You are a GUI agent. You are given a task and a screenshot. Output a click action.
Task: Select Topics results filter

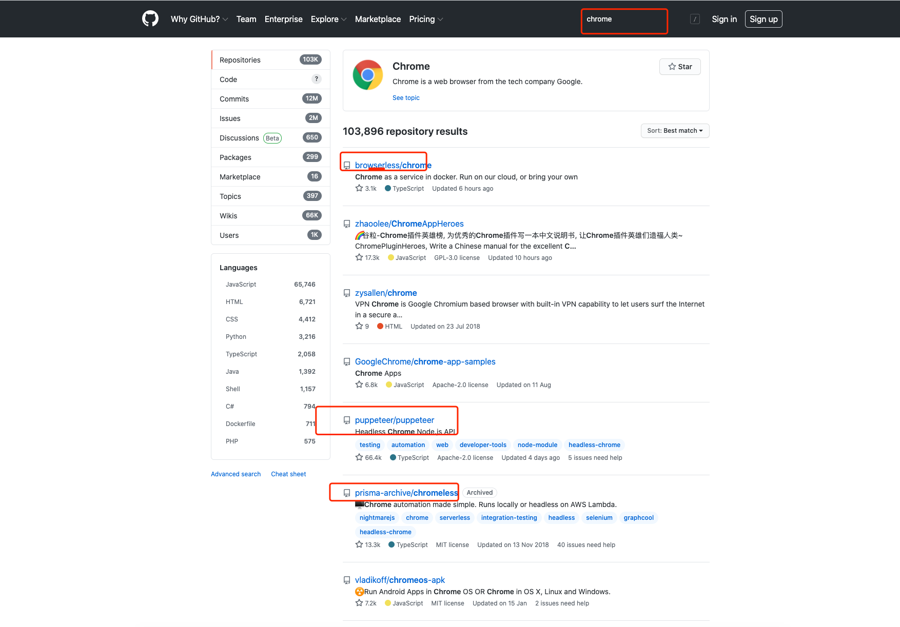click(270, 196)
